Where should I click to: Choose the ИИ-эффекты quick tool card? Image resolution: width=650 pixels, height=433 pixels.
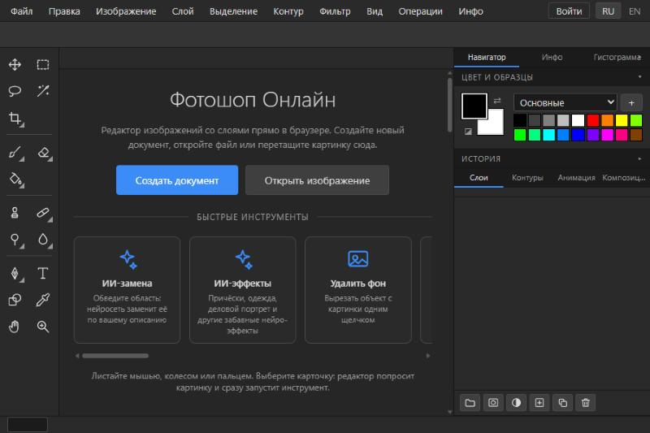coord(242,290)
